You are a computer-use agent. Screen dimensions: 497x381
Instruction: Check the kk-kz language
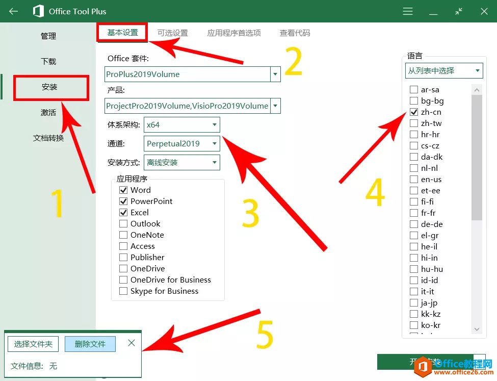(413, 314)
